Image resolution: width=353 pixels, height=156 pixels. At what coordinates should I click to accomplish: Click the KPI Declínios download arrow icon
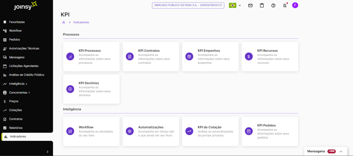[x=70, y=89]
